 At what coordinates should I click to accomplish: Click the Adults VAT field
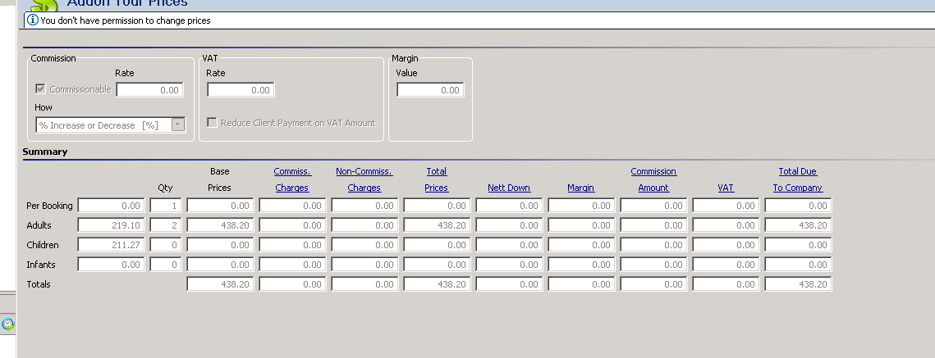coord(726,225)
